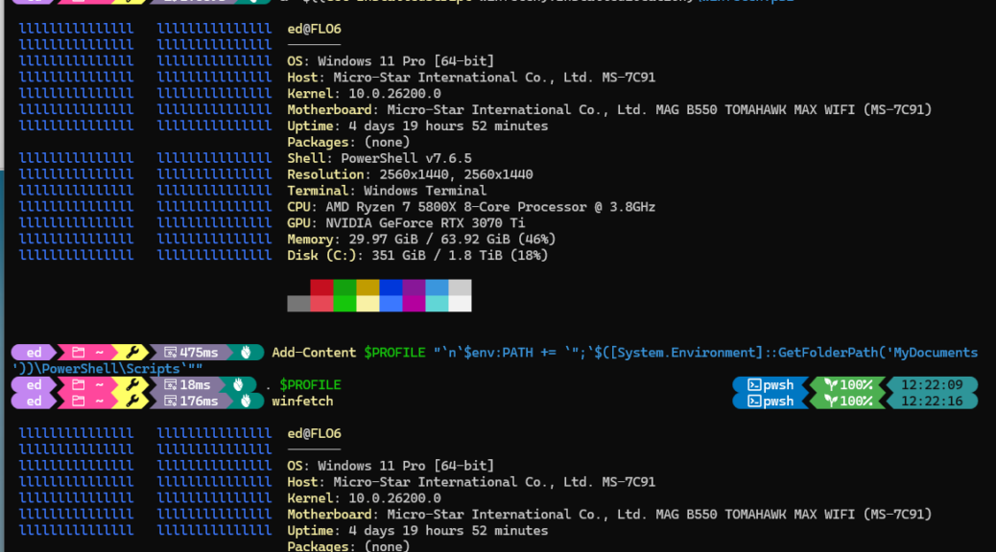This screenshot has width=996, height=552.
Task: Click the 'ed' user segment in the 18ms prompt
Action: click(35, 385)
